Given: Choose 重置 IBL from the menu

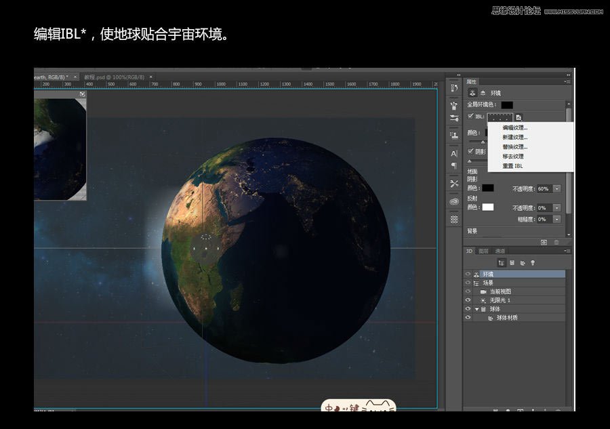Looking at the screenshot, I should pyautogui.click(x=513, y=166).
